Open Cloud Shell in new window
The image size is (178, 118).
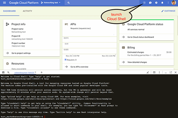point(171,72)
